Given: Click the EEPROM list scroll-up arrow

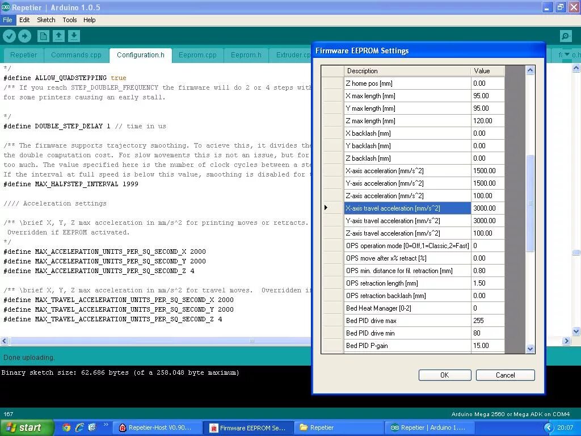Looking at the screenshot, I should coord(531,70).
